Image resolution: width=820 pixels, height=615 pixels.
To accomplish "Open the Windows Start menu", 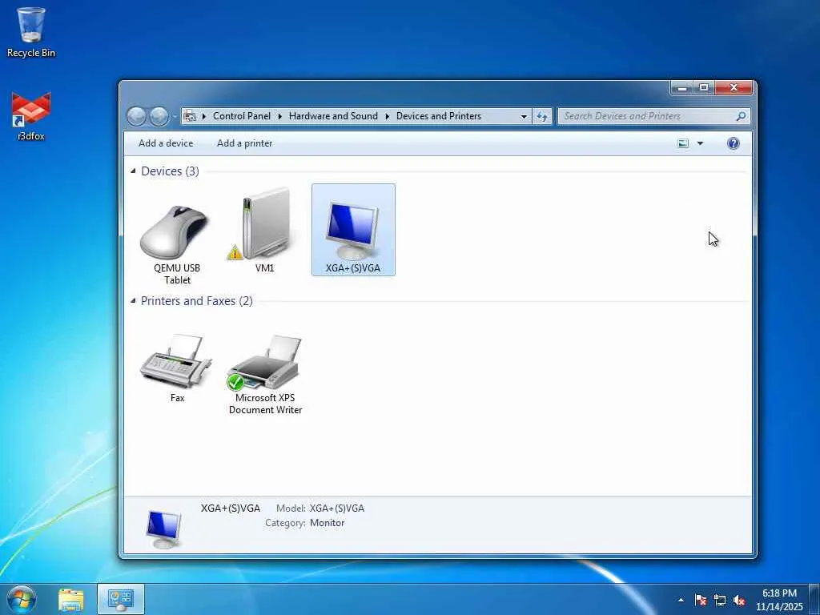I will [22, 599].
